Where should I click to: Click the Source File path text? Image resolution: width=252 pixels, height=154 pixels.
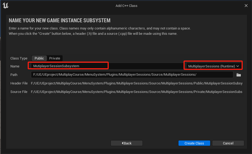click(x=136, y=92)
